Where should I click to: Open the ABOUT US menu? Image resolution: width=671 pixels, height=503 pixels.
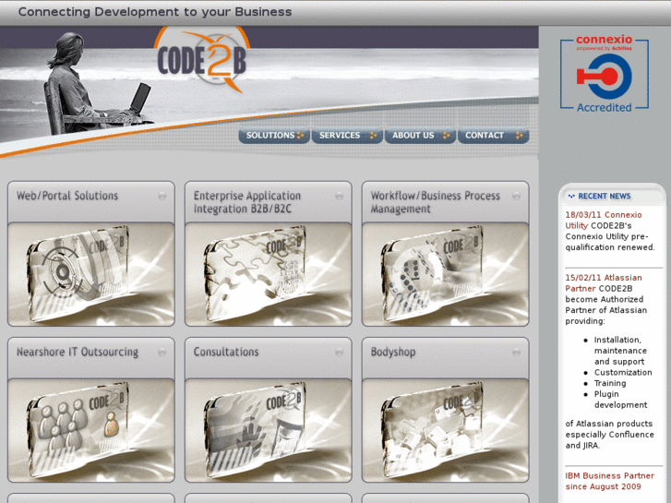[x=420, y=136]
